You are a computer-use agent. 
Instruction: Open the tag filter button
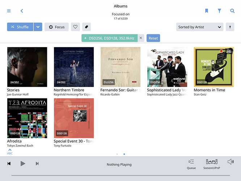(x=86, y=27)
